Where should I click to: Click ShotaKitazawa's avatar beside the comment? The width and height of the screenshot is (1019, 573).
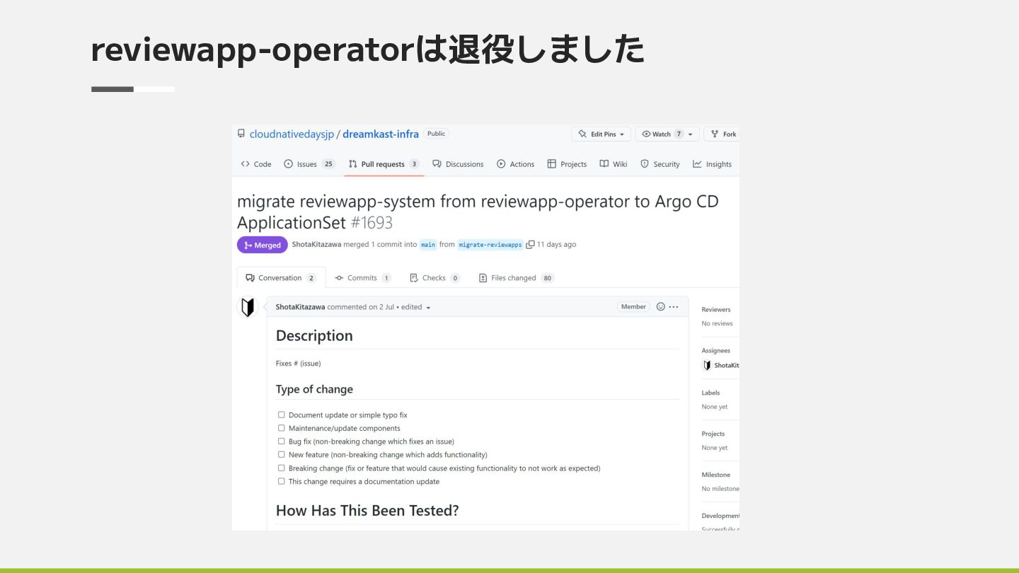click(x=248, y=307)
